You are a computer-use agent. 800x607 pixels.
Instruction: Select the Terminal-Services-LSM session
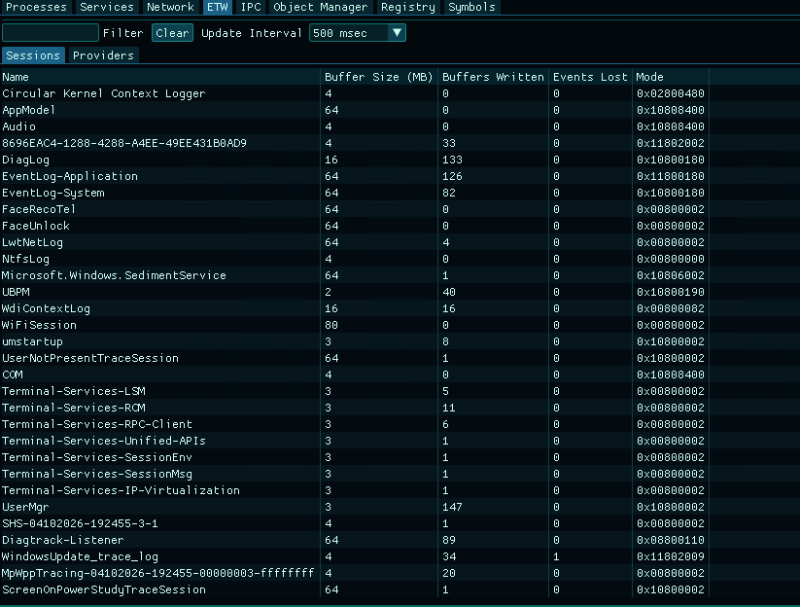click(x=355, y=391)
